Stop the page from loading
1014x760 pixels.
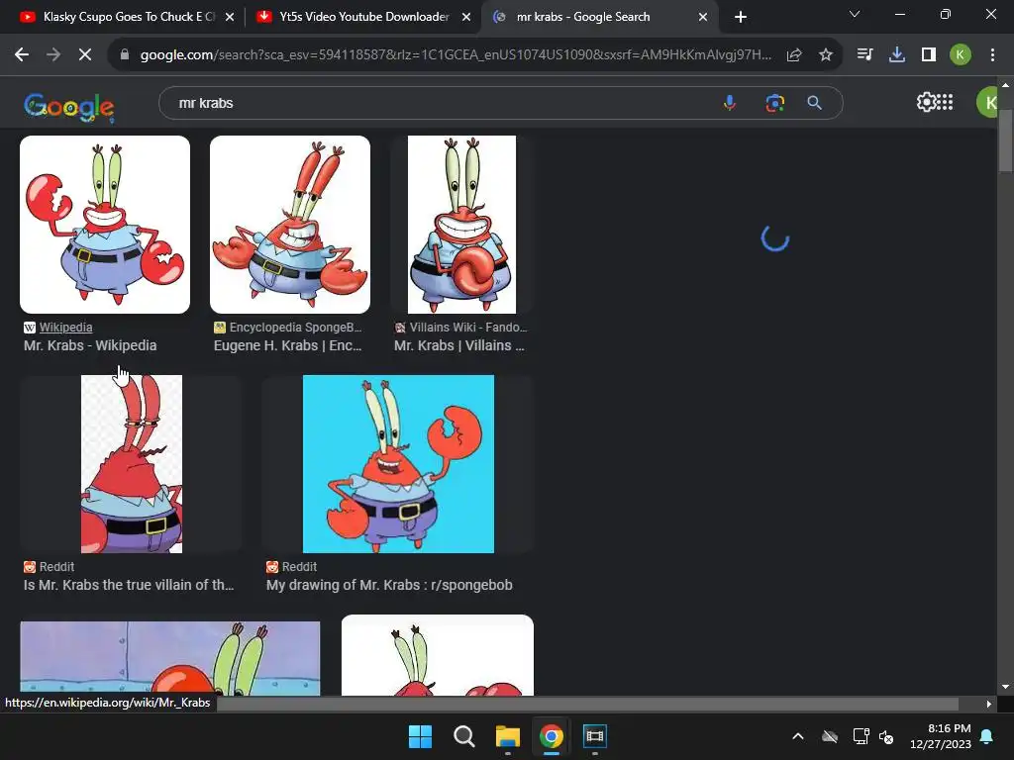point(85,55)
